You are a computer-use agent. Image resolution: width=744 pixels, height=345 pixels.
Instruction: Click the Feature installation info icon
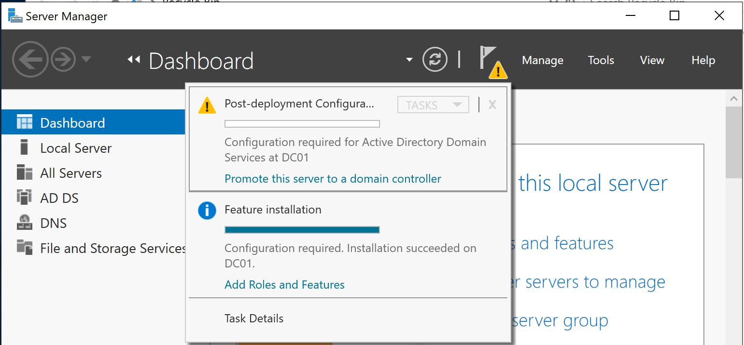[207, 210]
